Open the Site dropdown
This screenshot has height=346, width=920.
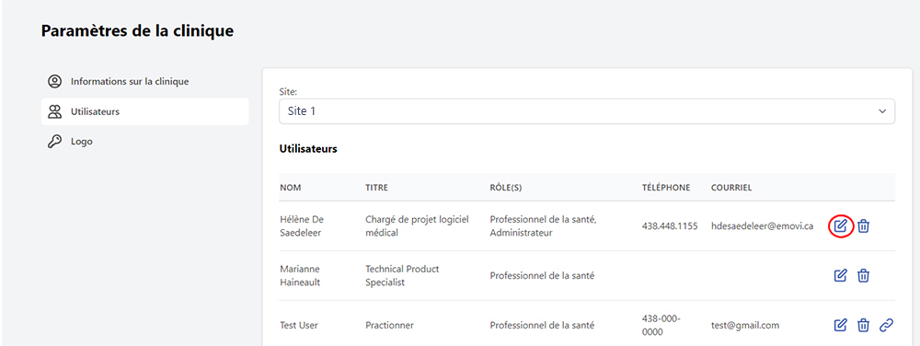tap(587, 110)
